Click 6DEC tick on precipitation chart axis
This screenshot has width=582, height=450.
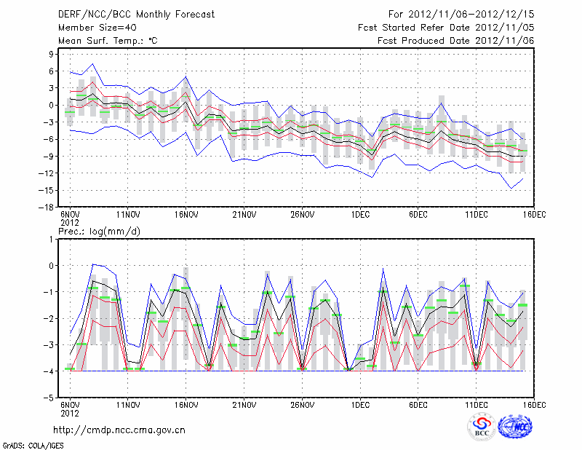pyautogui.click(x=418, y=405)
